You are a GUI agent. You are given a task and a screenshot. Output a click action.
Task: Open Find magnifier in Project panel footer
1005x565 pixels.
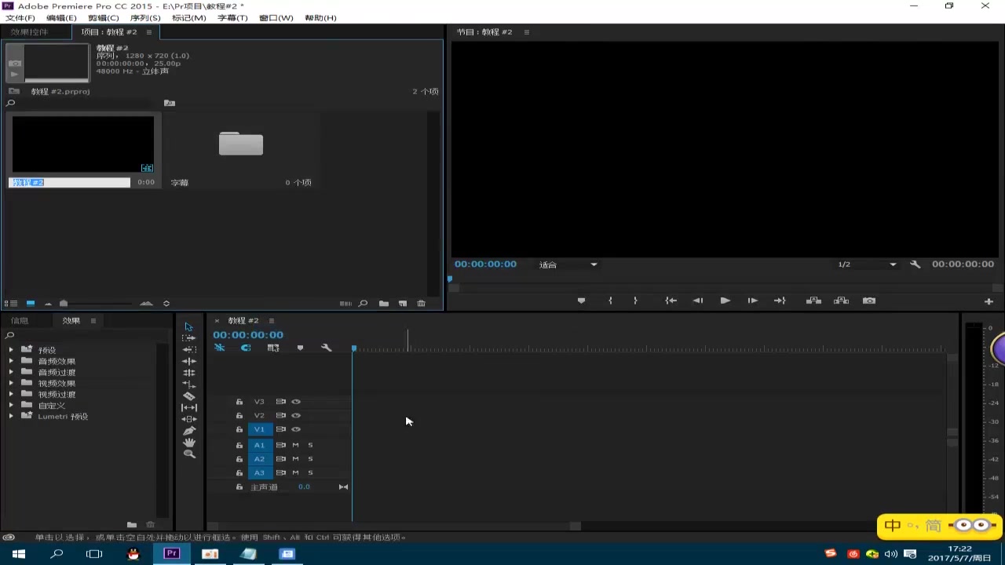[x=363, y=304]
